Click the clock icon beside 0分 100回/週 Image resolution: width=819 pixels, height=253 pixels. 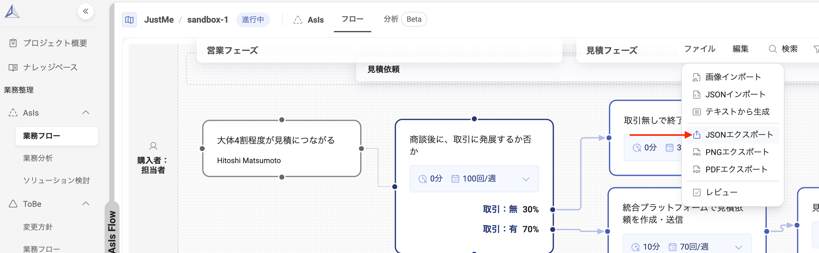click(x=423, y=179)
